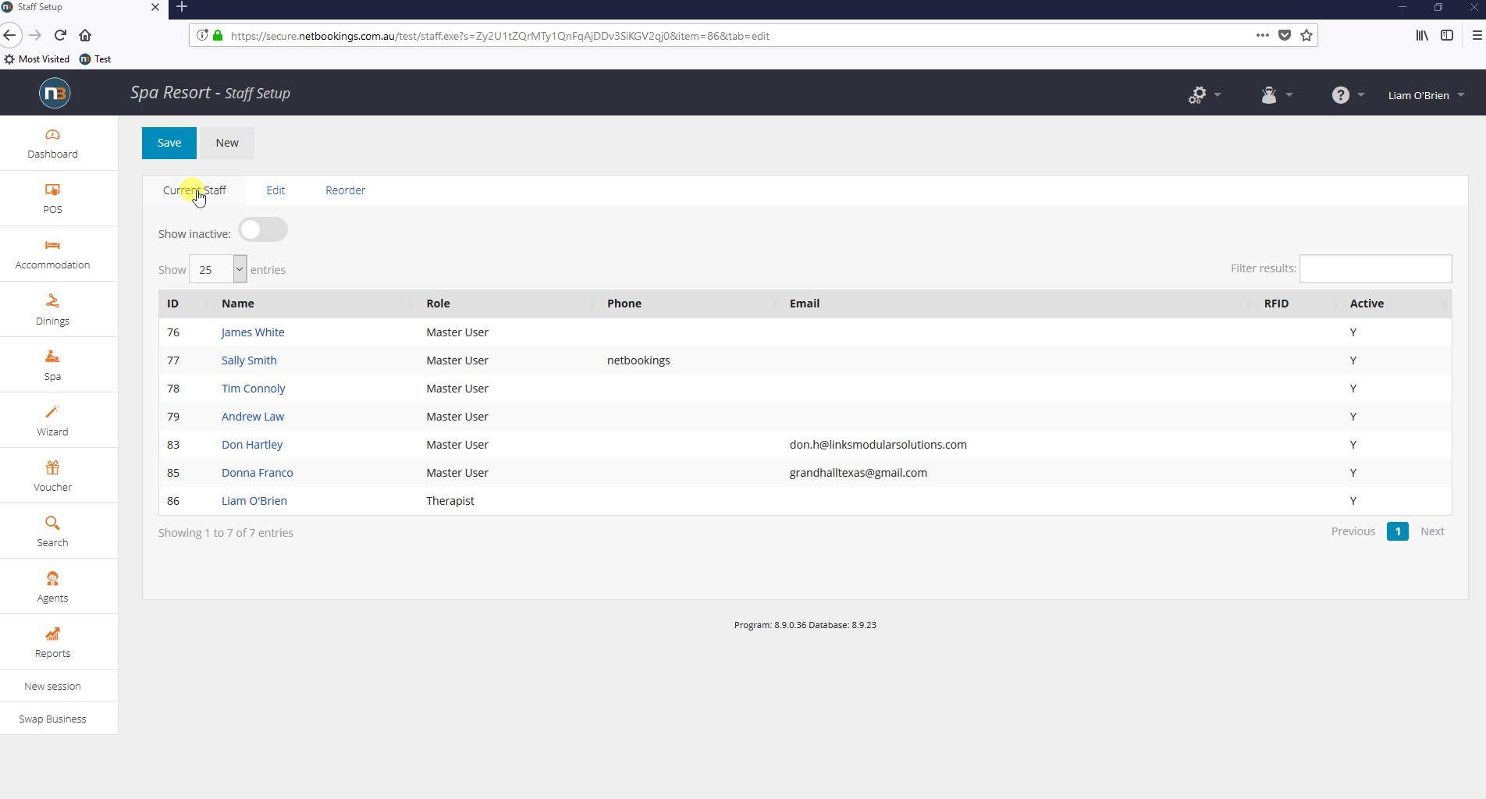Screen dimensions: 1486x799
Task: Launch the Wizard wand icon
Action: 52,412
